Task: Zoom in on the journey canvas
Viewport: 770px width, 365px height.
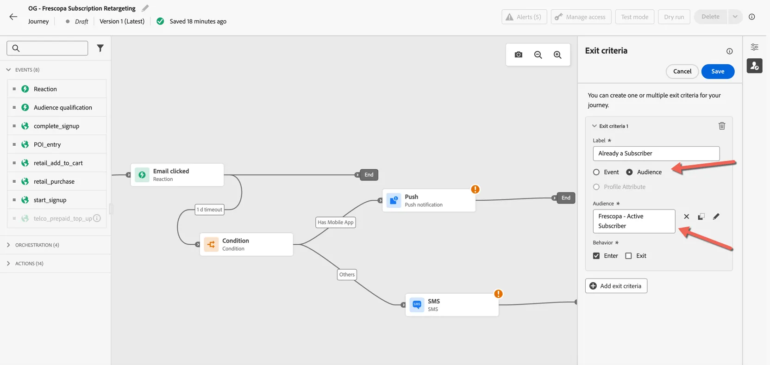Action: [557, 55]
